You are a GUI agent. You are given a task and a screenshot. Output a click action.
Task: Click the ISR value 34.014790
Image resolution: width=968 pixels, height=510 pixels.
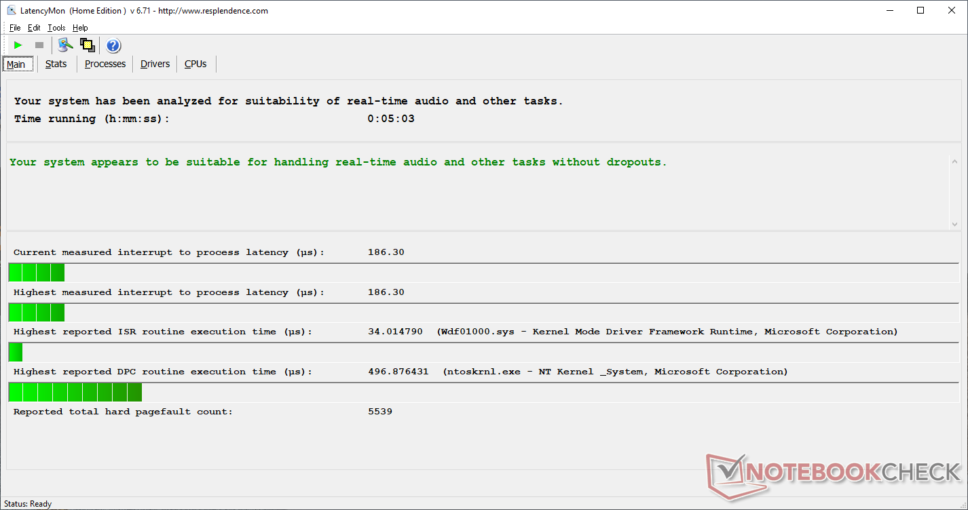pos(395,332)
